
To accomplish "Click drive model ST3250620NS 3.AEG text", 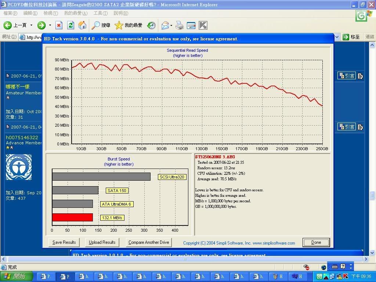I will pyautogui.click(x=215, y=157).
